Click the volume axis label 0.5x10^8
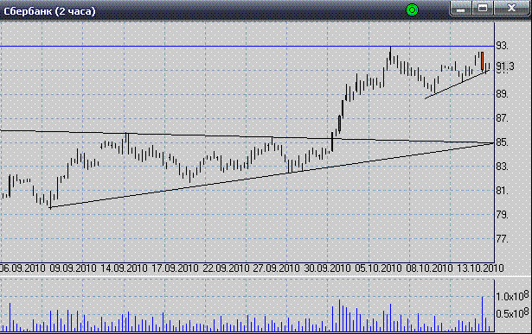This screenshot has height=334, width=532. (x=512, y=313)
